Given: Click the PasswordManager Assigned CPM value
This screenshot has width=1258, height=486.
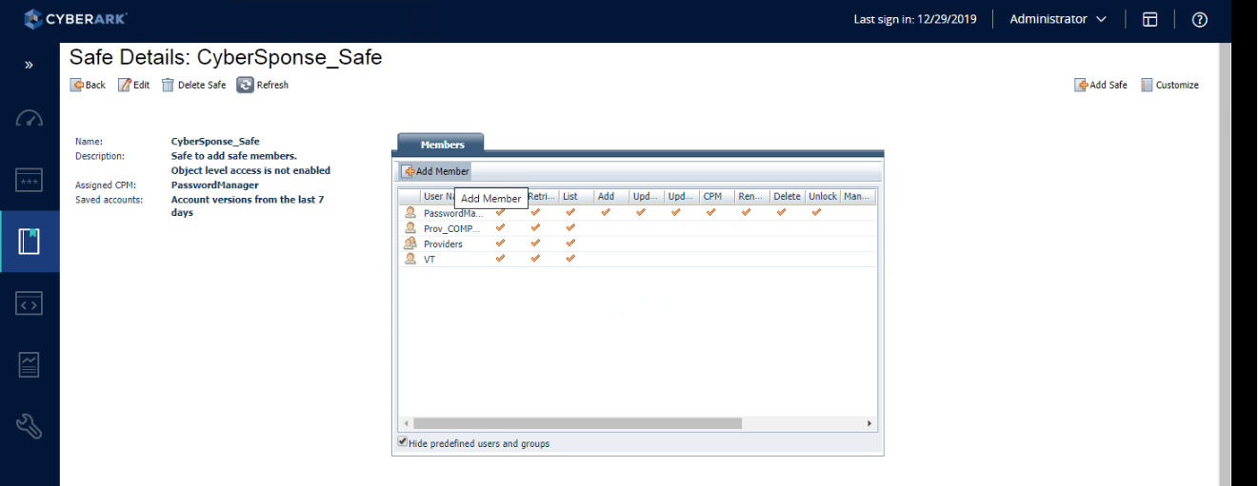Looking at the screenshot, I should pos(214,185).
